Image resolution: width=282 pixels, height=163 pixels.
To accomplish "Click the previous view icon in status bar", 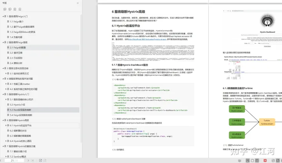I will tap(40, 161).
